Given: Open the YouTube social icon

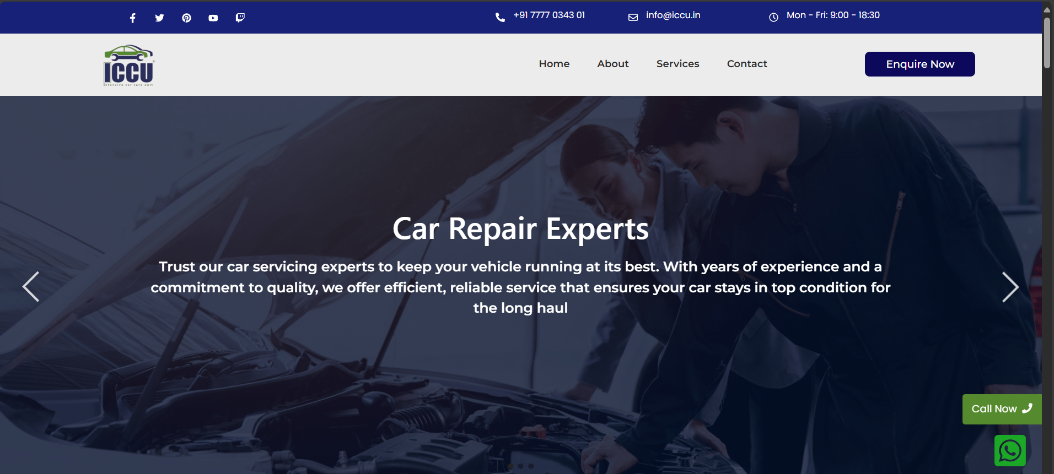Looking at the screenshot, I should pyautogui.click(x=213, y=18).
